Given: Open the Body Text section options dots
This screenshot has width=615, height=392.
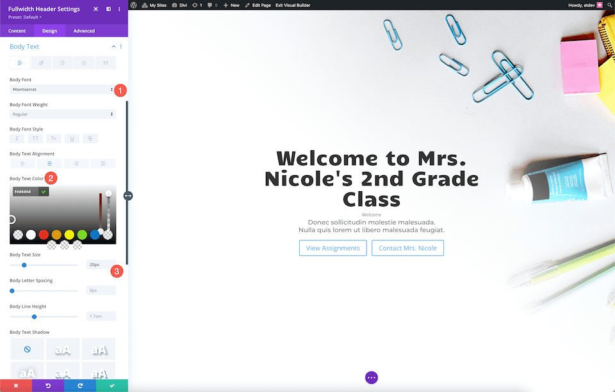Looking at the screenshot, I should pos(121,47).
